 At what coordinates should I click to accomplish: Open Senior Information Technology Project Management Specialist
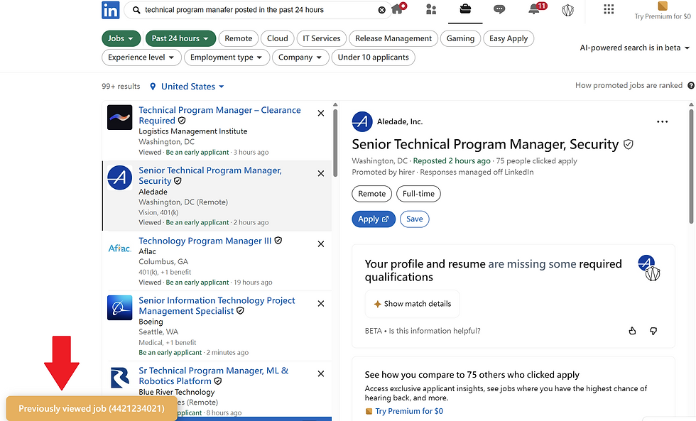pyautogui.click(x=217, y=306)
